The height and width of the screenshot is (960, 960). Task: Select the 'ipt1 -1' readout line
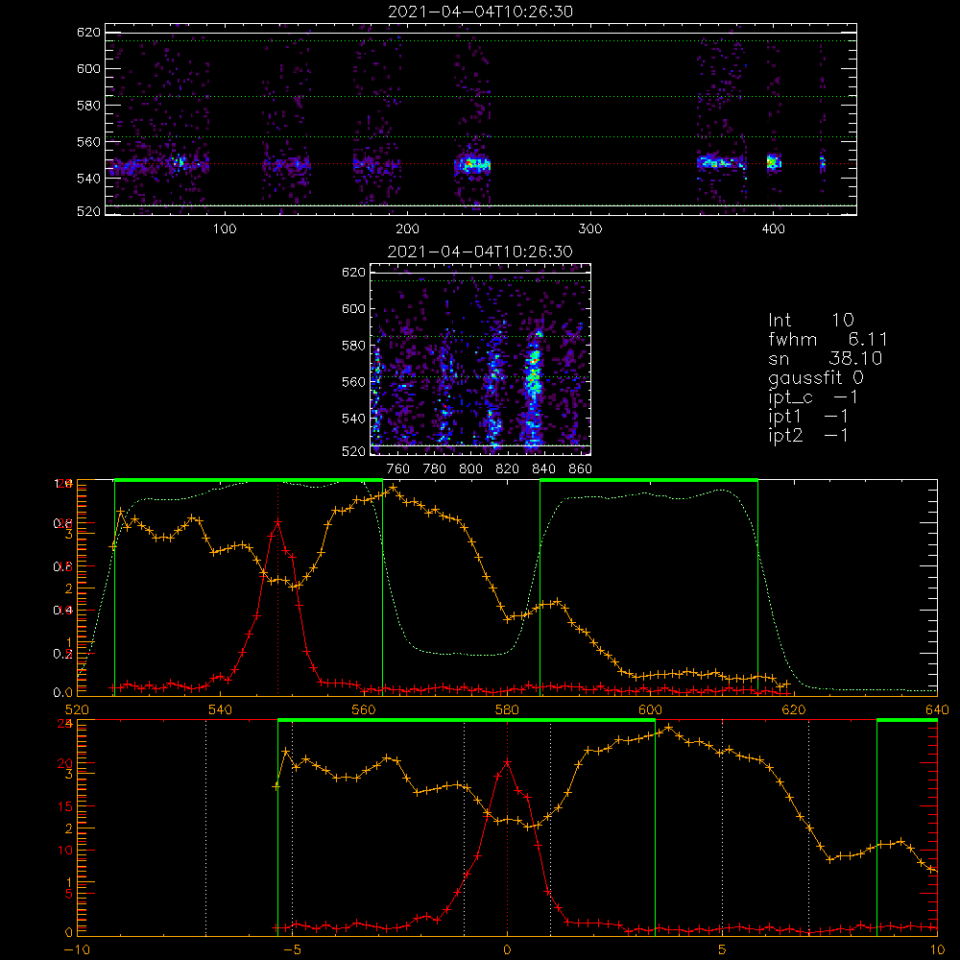tap(808, 417)
